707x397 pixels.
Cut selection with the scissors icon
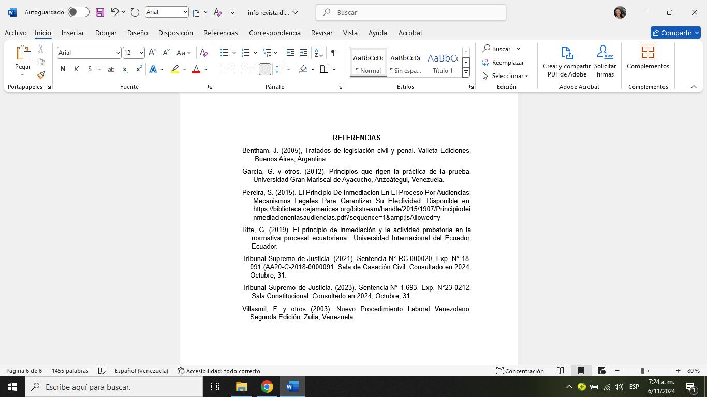tap(41, 49)
